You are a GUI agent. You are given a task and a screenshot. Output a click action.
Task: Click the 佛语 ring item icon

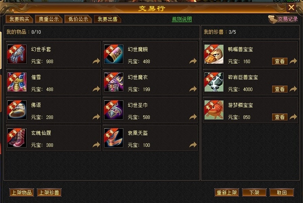17,110
